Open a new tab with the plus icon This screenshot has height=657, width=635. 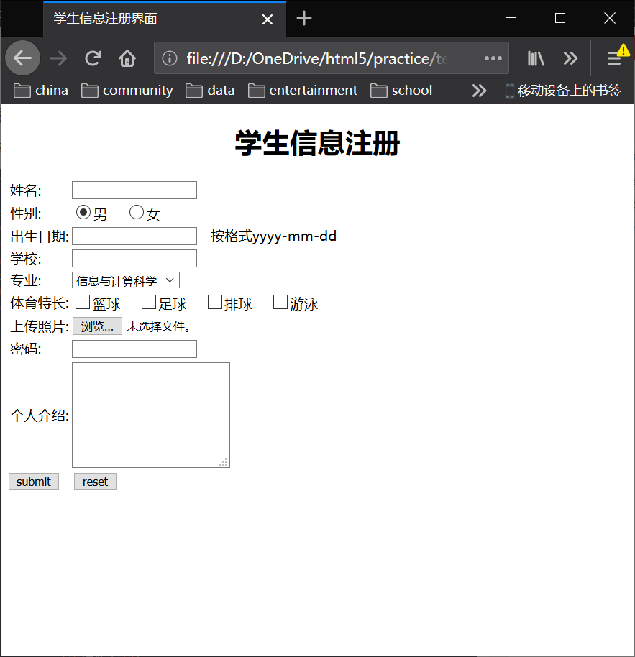303,18
